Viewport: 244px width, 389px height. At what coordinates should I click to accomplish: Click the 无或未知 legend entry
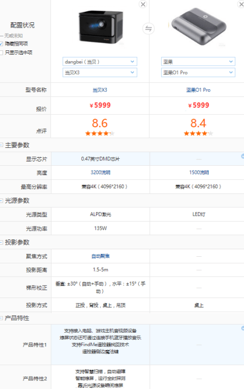(x=12, y=36)
